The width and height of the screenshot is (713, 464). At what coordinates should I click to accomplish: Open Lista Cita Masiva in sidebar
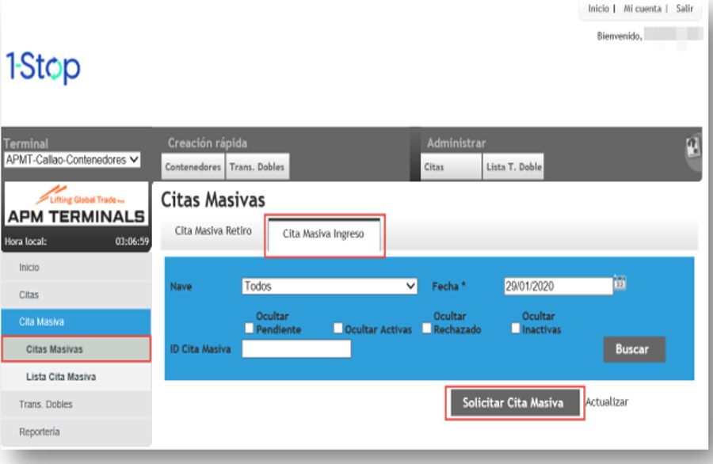[61, 377]
